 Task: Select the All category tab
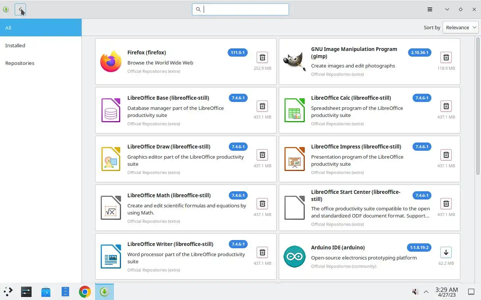(x=41, y=28)
